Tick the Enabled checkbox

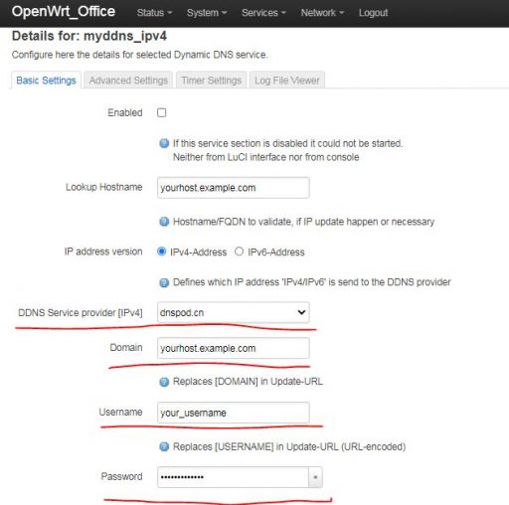[162, 112]
